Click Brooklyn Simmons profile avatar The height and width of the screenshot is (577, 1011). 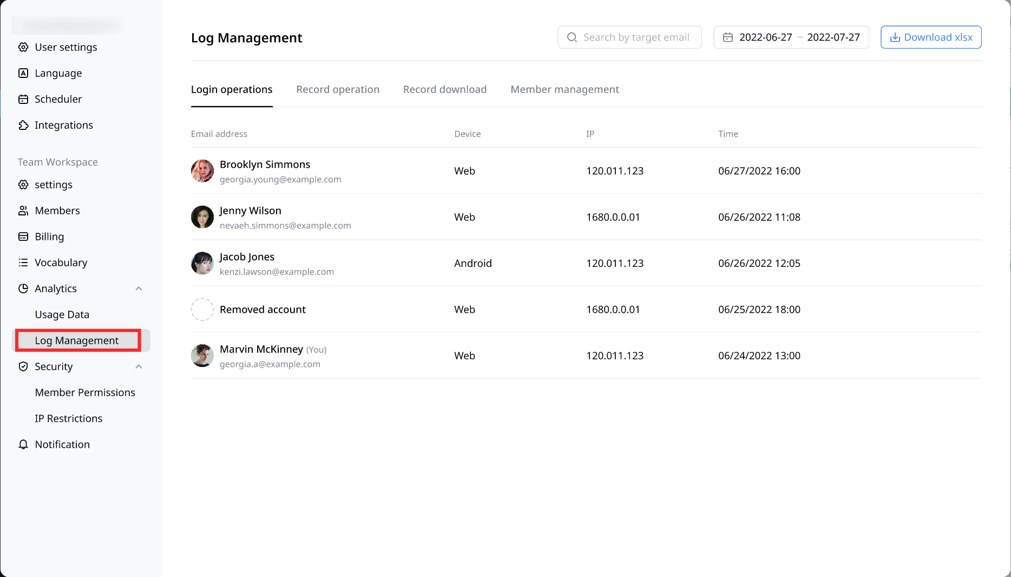pyautogui.click(x=202, y=171)
